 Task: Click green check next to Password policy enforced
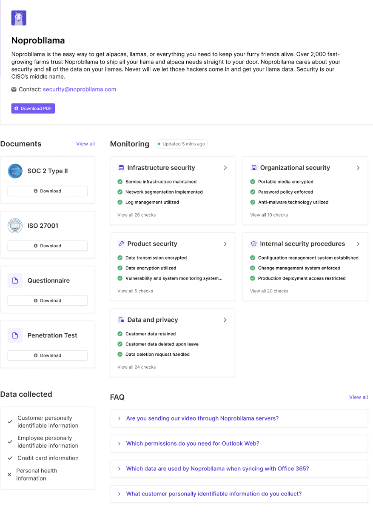pyautogui.click(x=253, y=192)
